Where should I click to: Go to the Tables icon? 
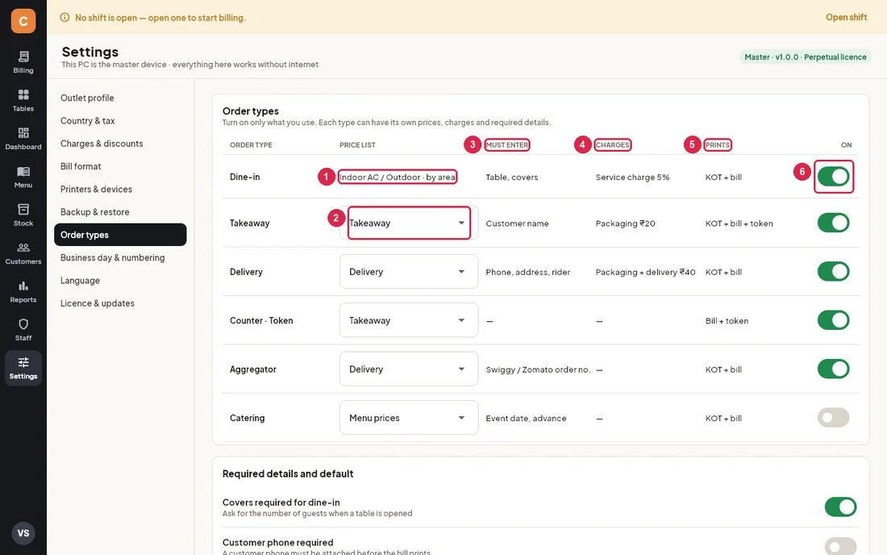pos(23,94)
